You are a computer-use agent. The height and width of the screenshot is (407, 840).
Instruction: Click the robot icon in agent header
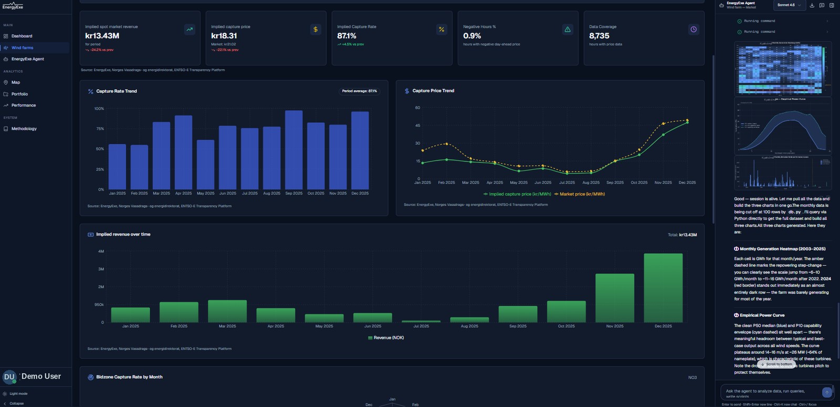point(721,5)
